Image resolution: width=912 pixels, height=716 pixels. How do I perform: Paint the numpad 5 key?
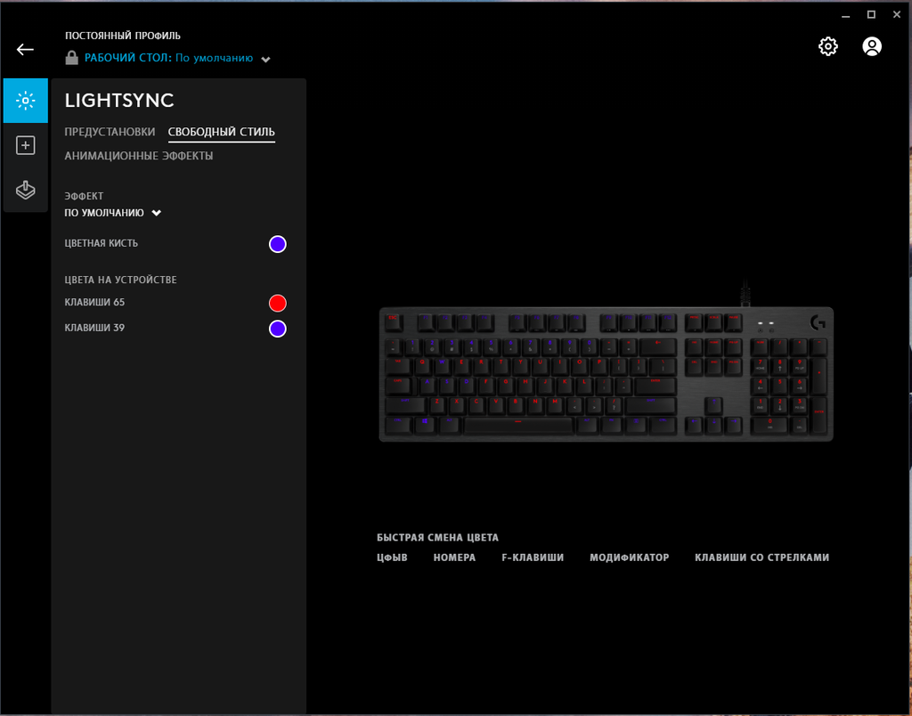pos(779,386)
